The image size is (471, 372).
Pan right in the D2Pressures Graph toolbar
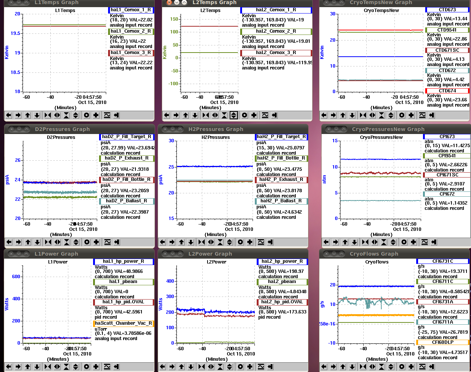(19, 242)
